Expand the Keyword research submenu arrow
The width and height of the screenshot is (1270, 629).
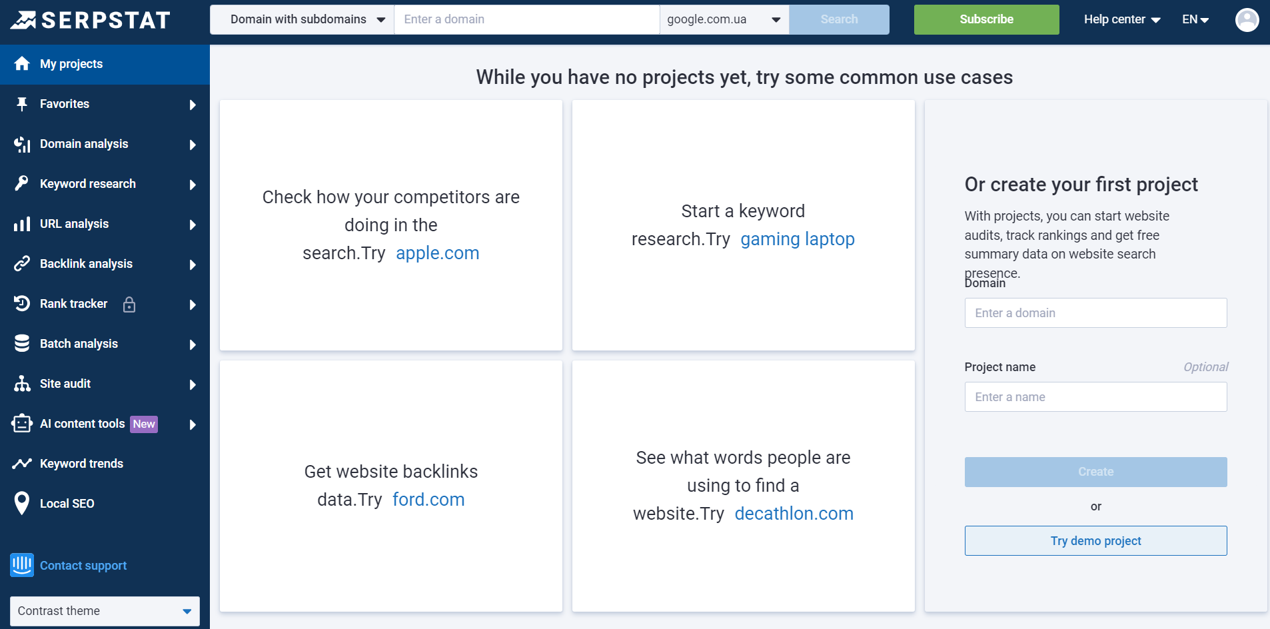193,185
